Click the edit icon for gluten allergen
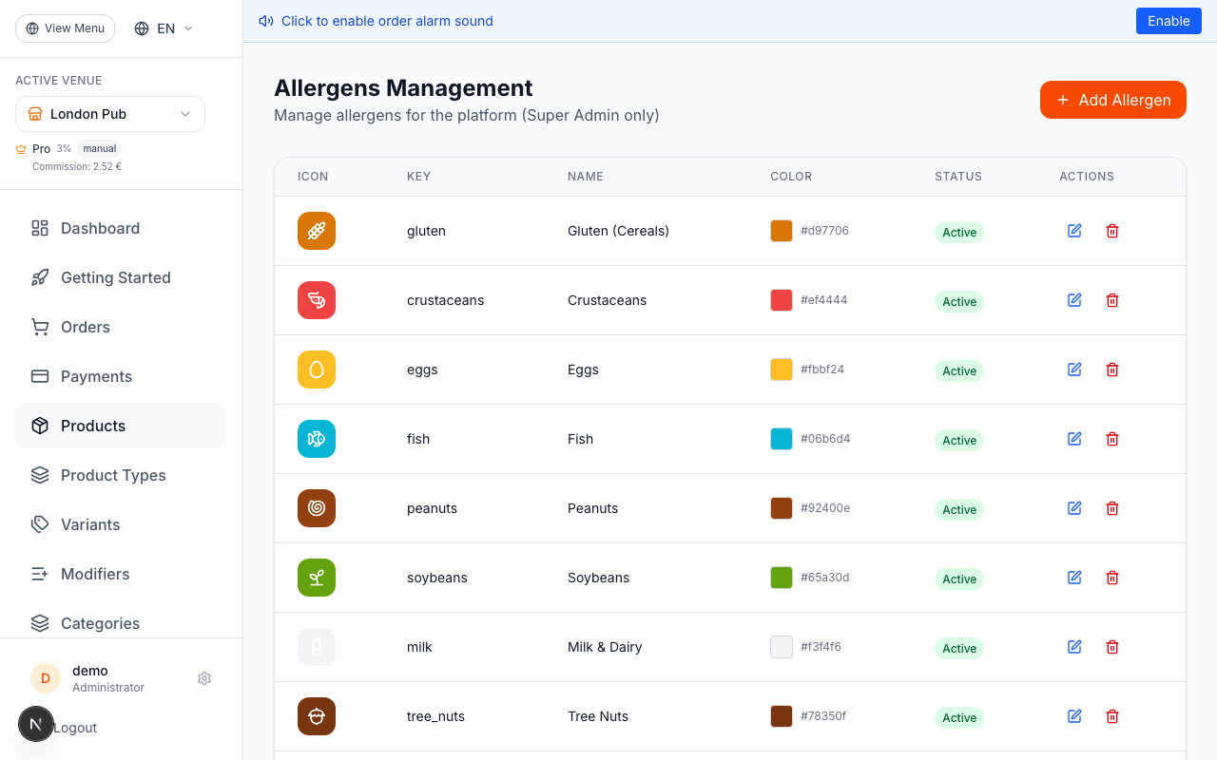This screenshot has height=760, width=1217. [1074, 231]
